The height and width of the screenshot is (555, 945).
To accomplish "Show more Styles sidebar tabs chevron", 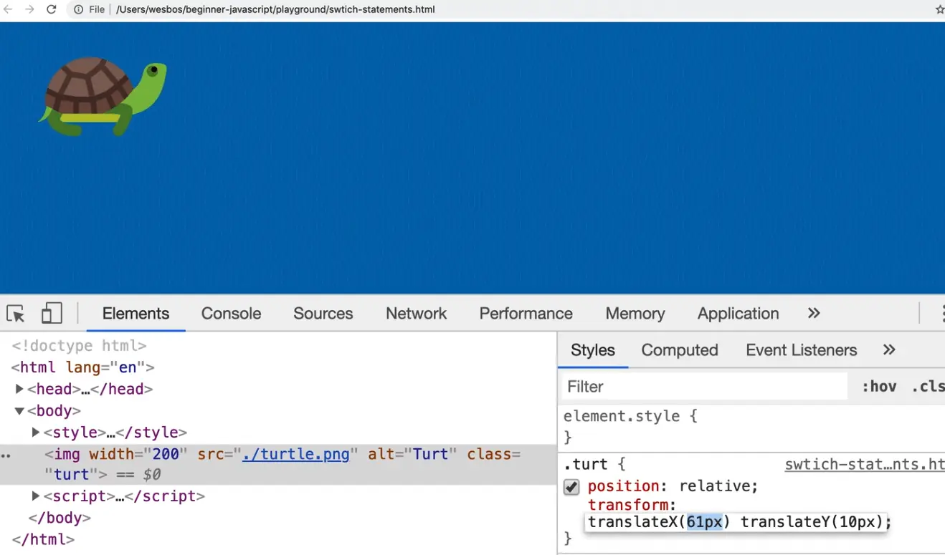I will [x=889, y=350].
